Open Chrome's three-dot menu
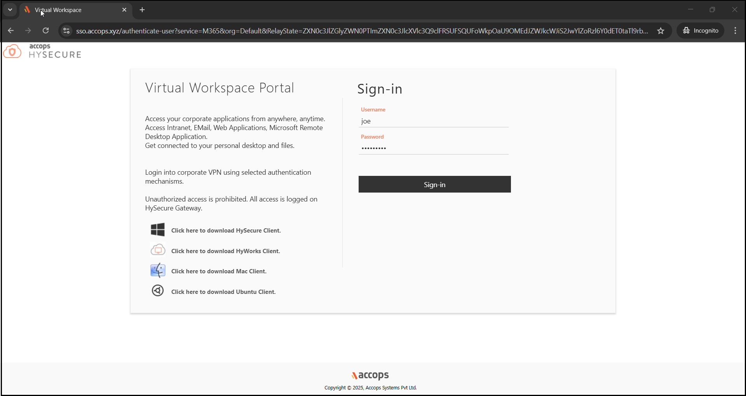746x396 pixels. pos(735,31)
